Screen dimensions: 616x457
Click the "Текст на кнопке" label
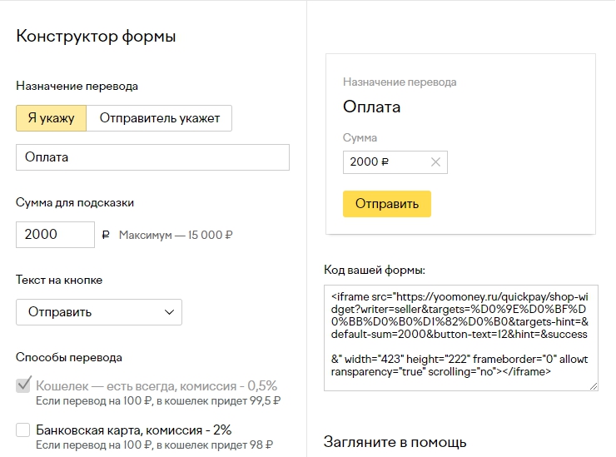[x=59, y=280]
